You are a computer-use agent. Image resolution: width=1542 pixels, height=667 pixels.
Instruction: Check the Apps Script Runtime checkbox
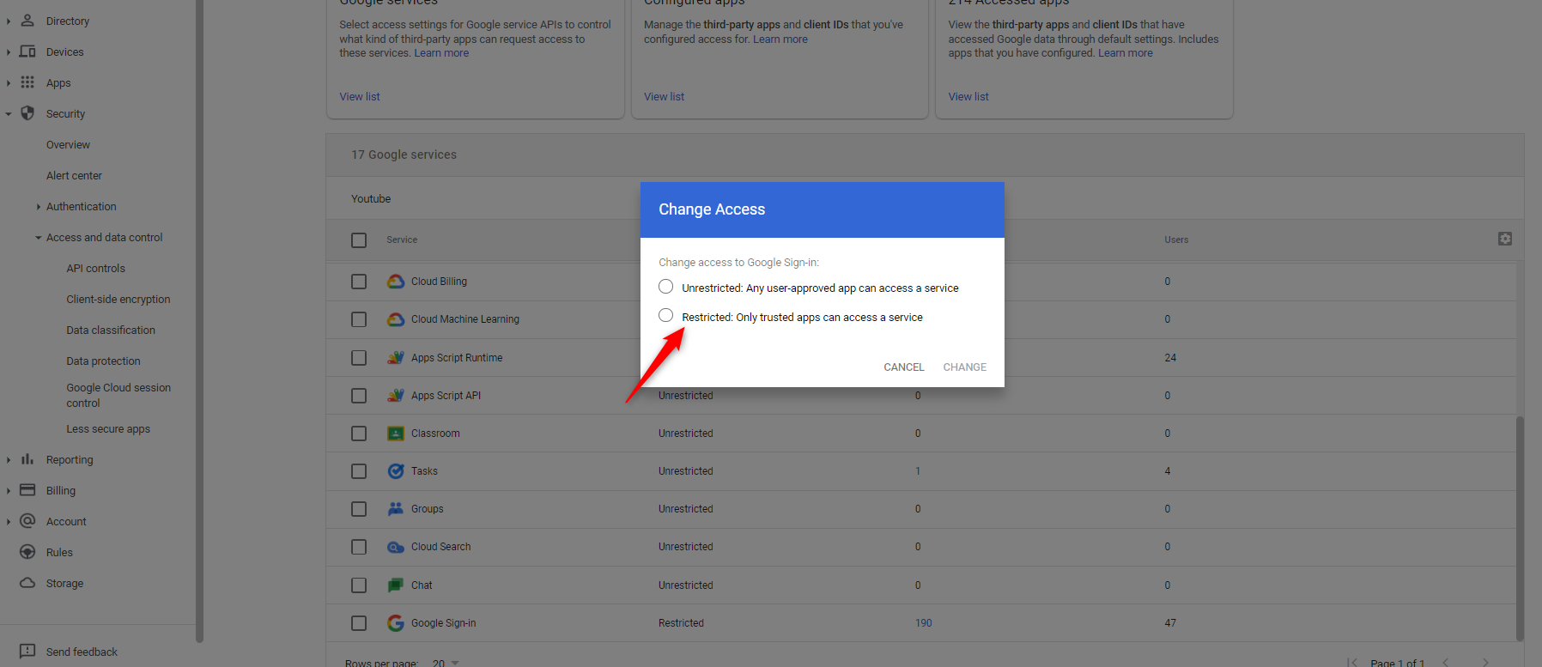click(359, 358)
